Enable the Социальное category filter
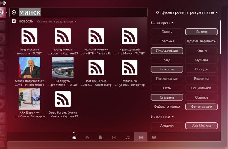 click(x=202, y=88)
